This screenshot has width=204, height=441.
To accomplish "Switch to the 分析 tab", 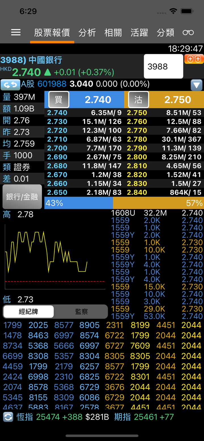I will point(87,33).
